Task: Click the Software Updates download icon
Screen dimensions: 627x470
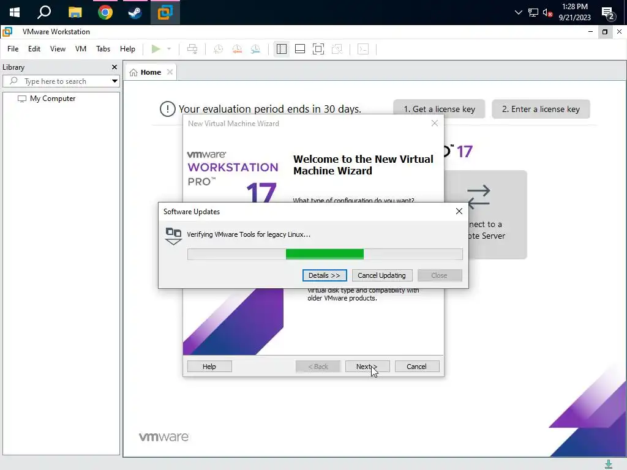Action: pos(173,236)
